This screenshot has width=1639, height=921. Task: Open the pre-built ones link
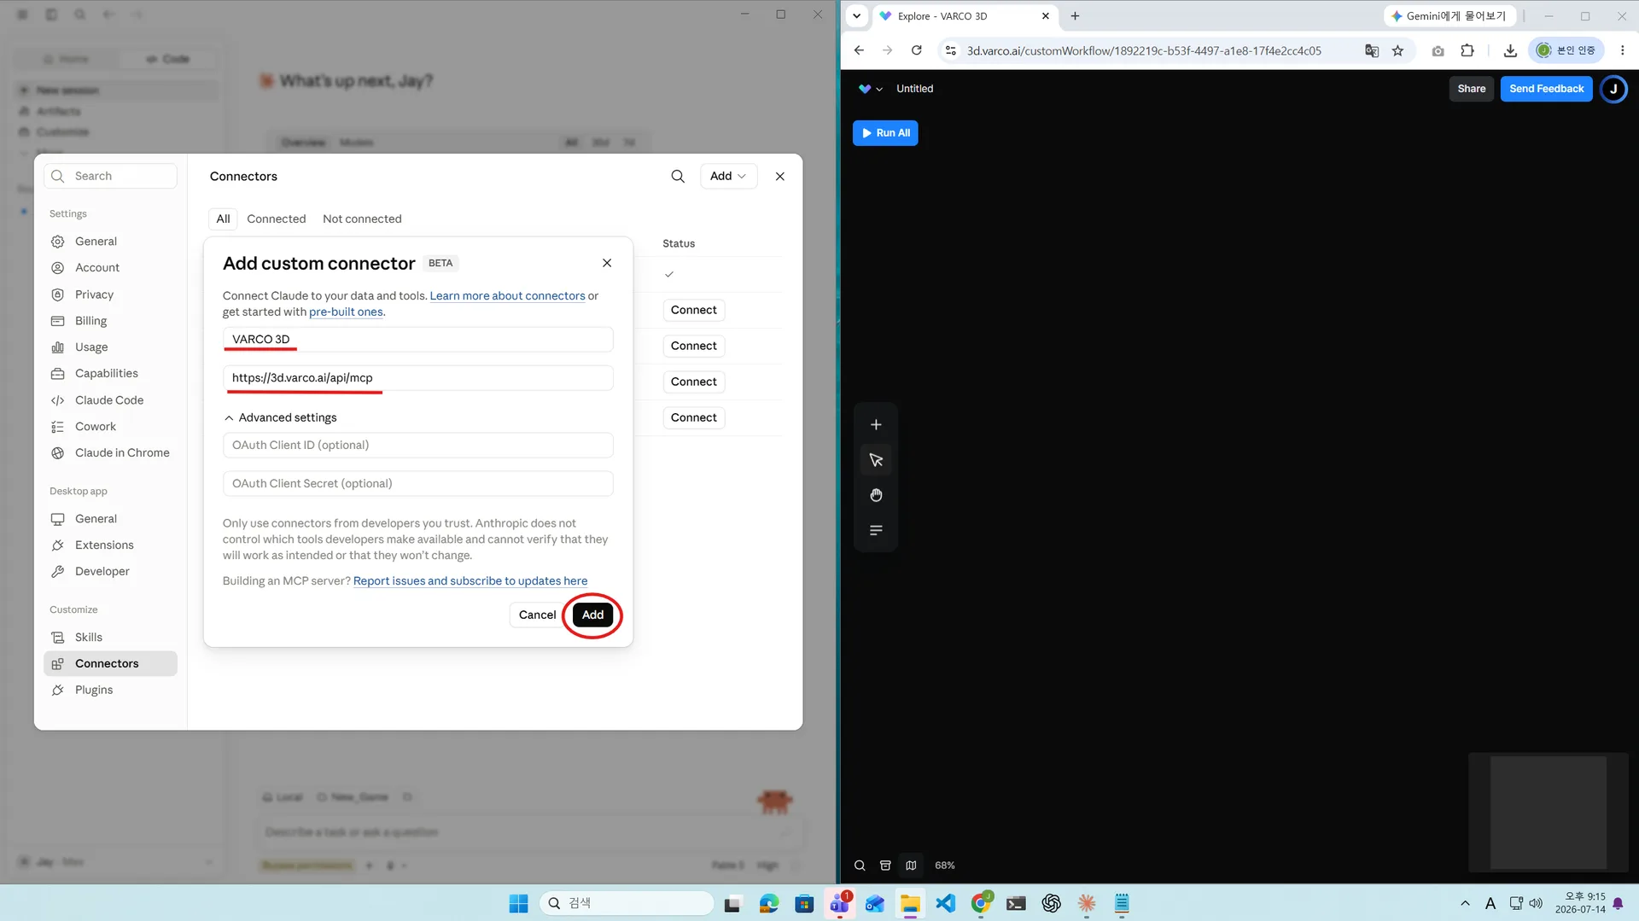(346, 312)
